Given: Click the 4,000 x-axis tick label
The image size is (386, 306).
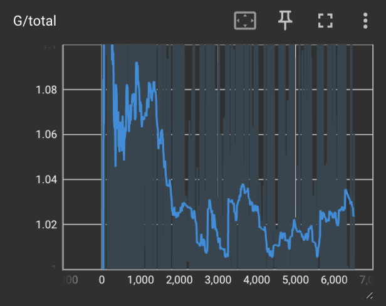Looking at the screenshot, I should (x=257, y=280).
